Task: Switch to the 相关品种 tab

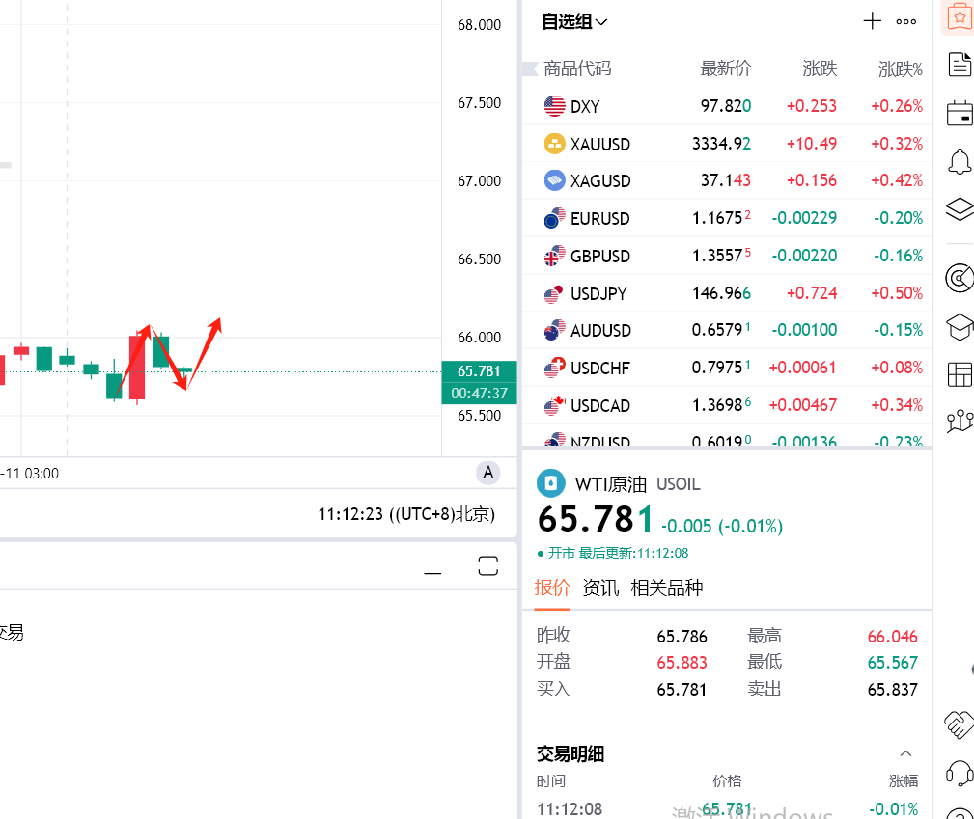Action: pyautogui.click(x=666, y=587)
